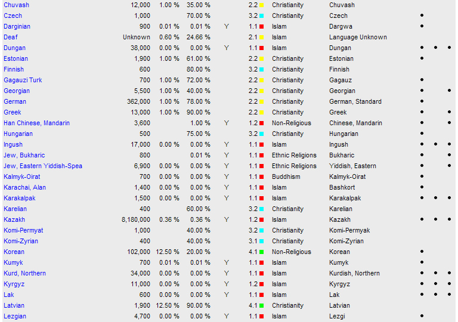Click the cyan progress square in Karelian row

261,209
